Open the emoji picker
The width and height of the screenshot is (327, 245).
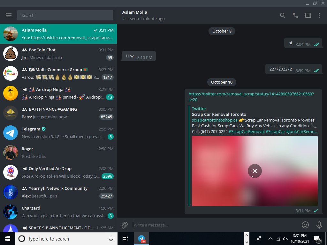[305, 225]
